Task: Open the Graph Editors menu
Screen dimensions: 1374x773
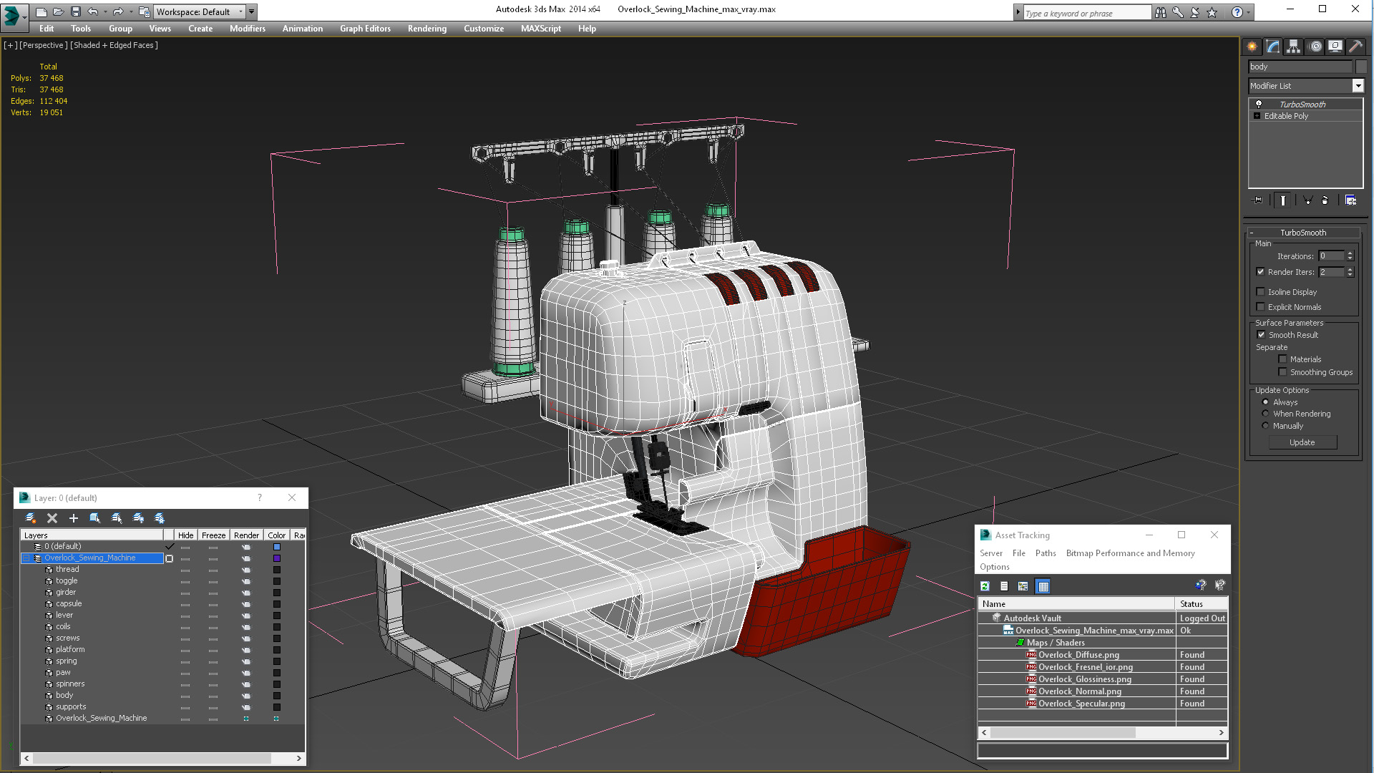Action: (365, 29)
